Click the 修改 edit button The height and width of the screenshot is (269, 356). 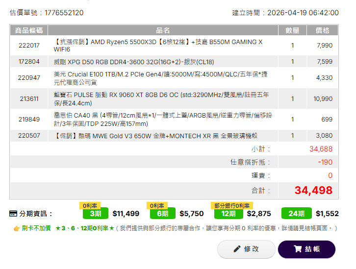[246, 249]
